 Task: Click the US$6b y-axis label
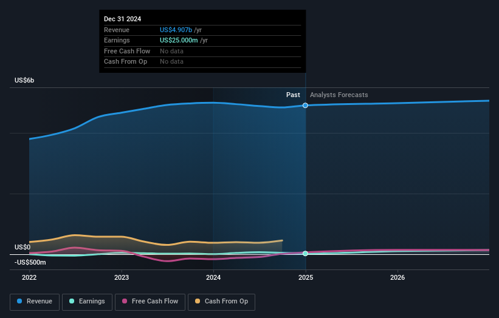click(x=24, y=80)
